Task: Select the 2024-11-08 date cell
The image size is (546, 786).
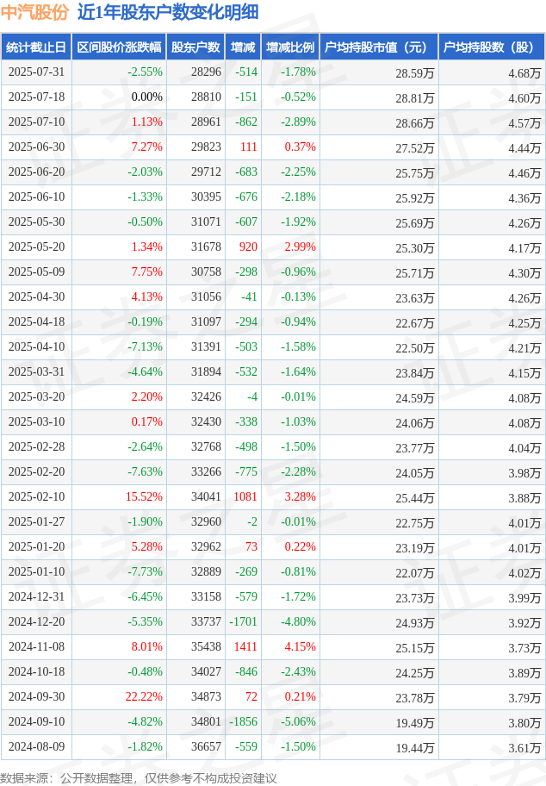Action: point(36,646)
